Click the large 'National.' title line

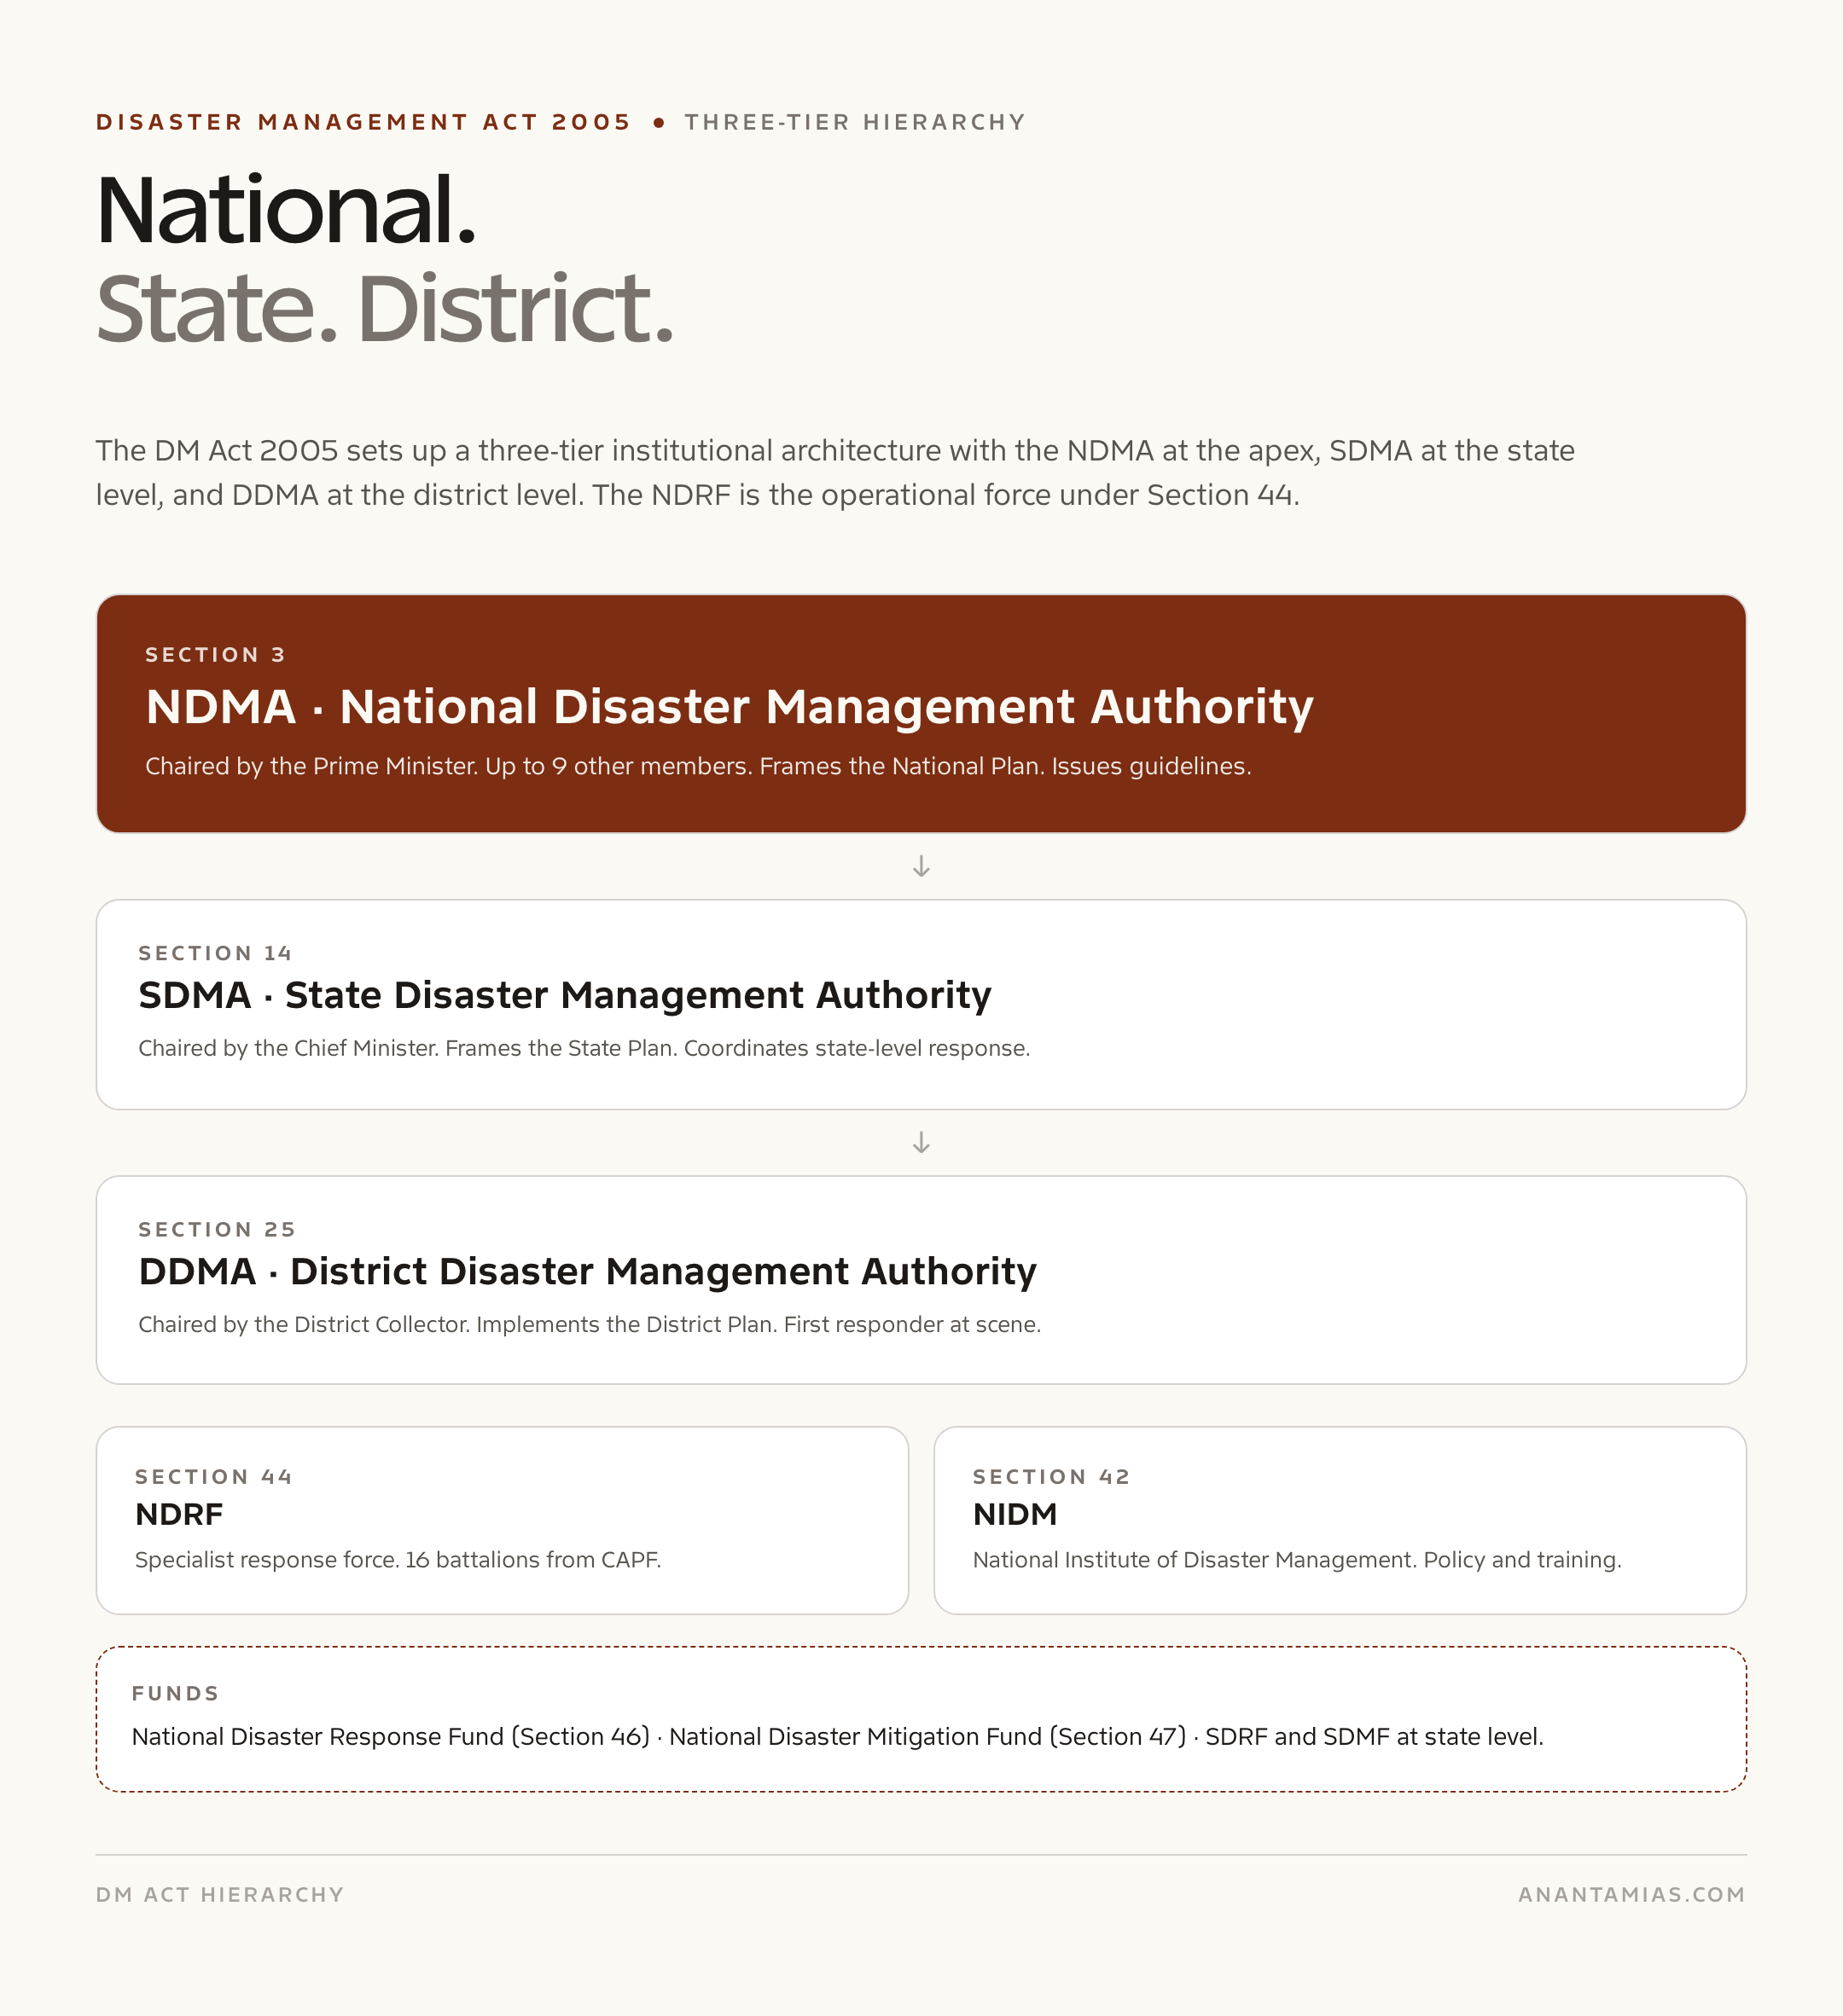tap(286, 209)
